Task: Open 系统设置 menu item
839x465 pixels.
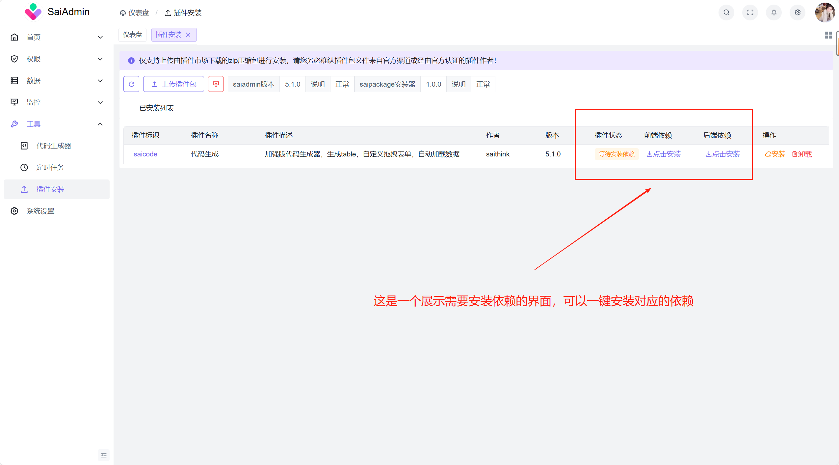Action: (x=57, y=211)
